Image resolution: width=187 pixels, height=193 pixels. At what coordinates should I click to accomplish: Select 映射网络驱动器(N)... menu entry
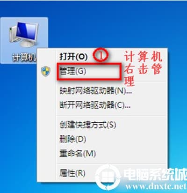click(95, 90)
